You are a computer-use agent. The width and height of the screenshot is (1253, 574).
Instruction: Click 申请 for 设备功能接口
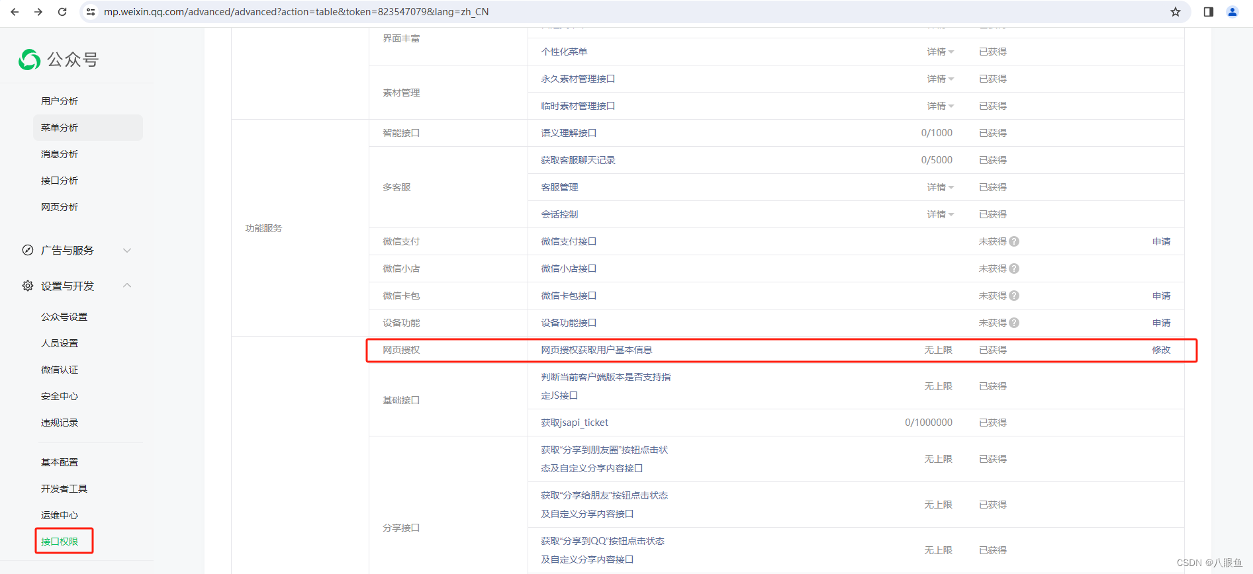[x=1161, y=323]
